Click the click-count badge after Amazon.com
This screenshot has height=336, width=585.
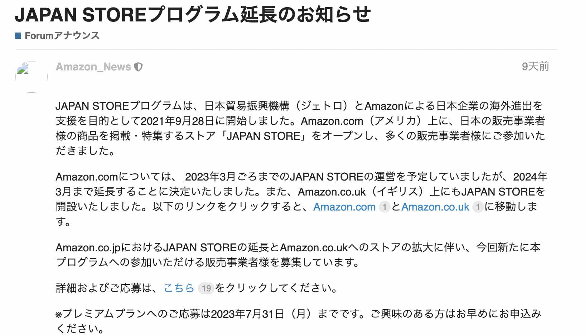[x=385, y=207]
